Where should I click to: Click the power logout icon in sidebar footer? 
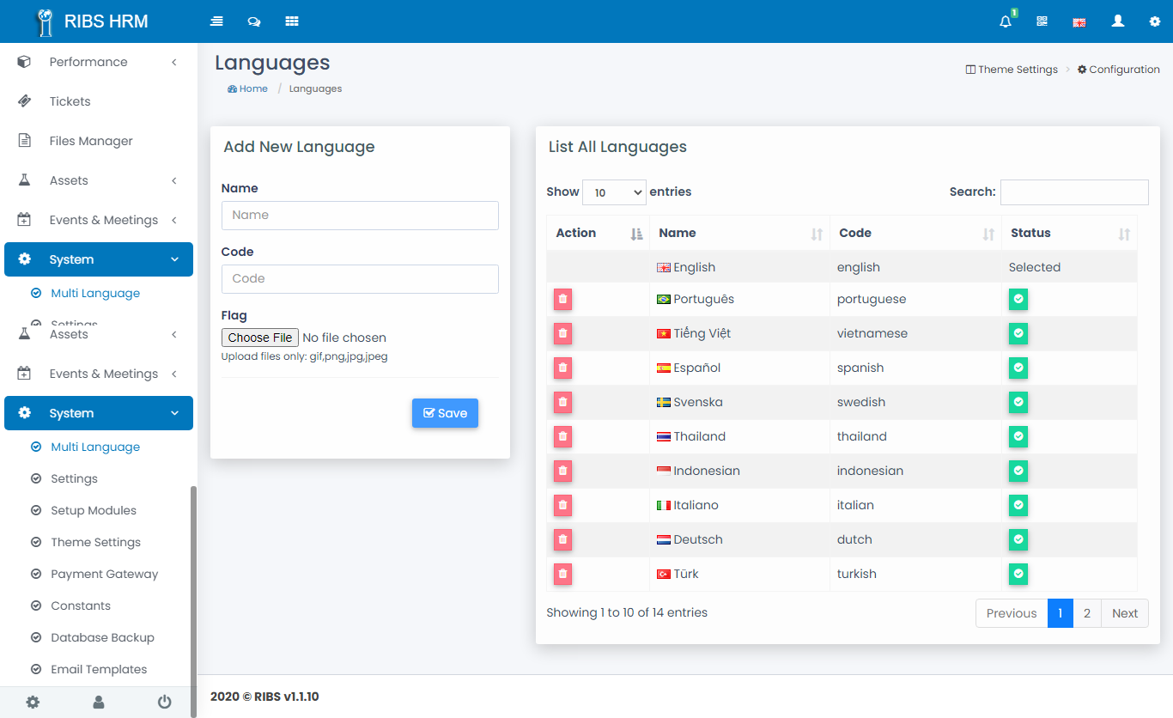(x=164, y=702)
